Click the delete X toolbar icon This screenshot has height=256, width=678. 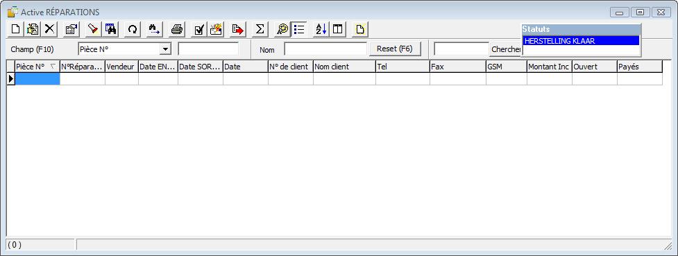pos(50,29)
